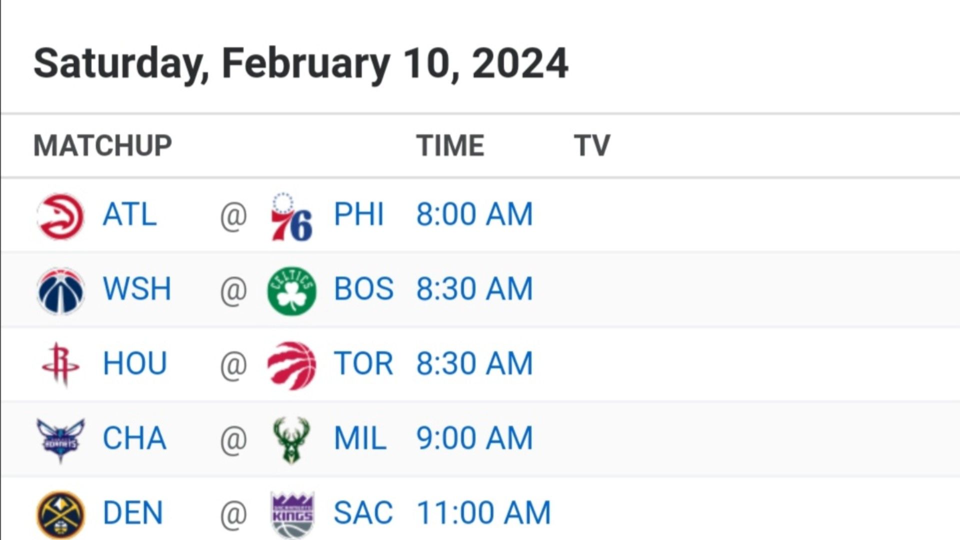Screen dimensions: 960x540
Task: Open the 9:00 AM CHA at MIL game
Action: 475,438
